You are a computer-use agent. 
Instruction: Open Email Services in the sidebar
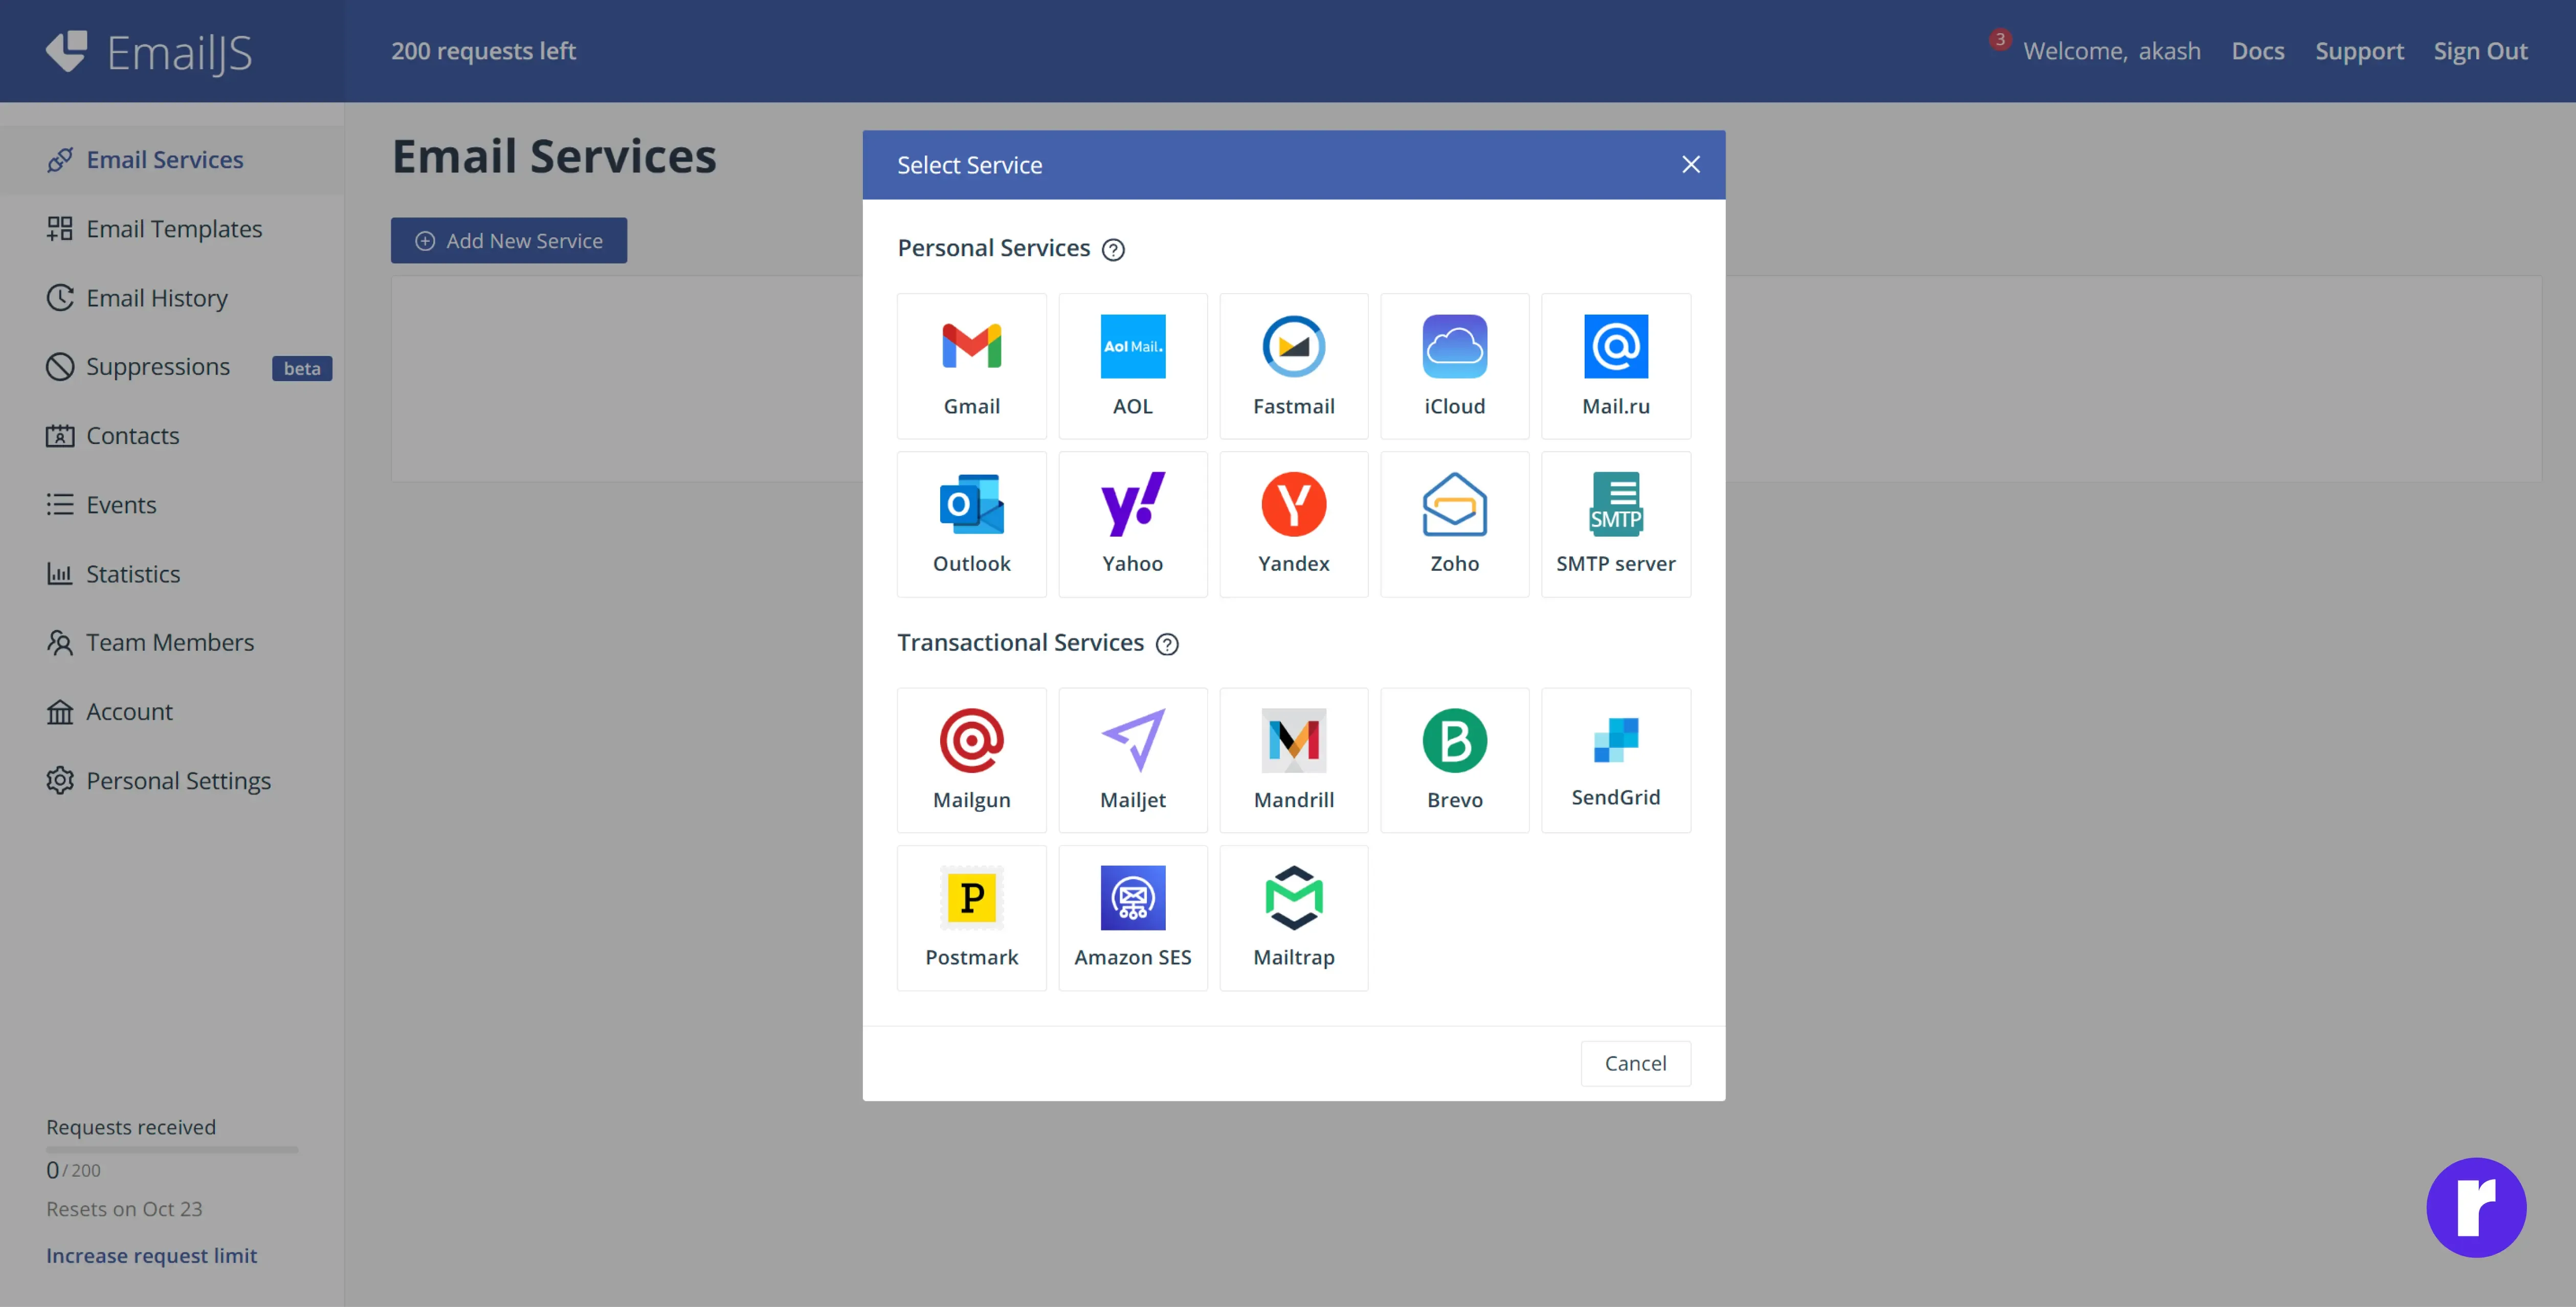coord(172,160)
